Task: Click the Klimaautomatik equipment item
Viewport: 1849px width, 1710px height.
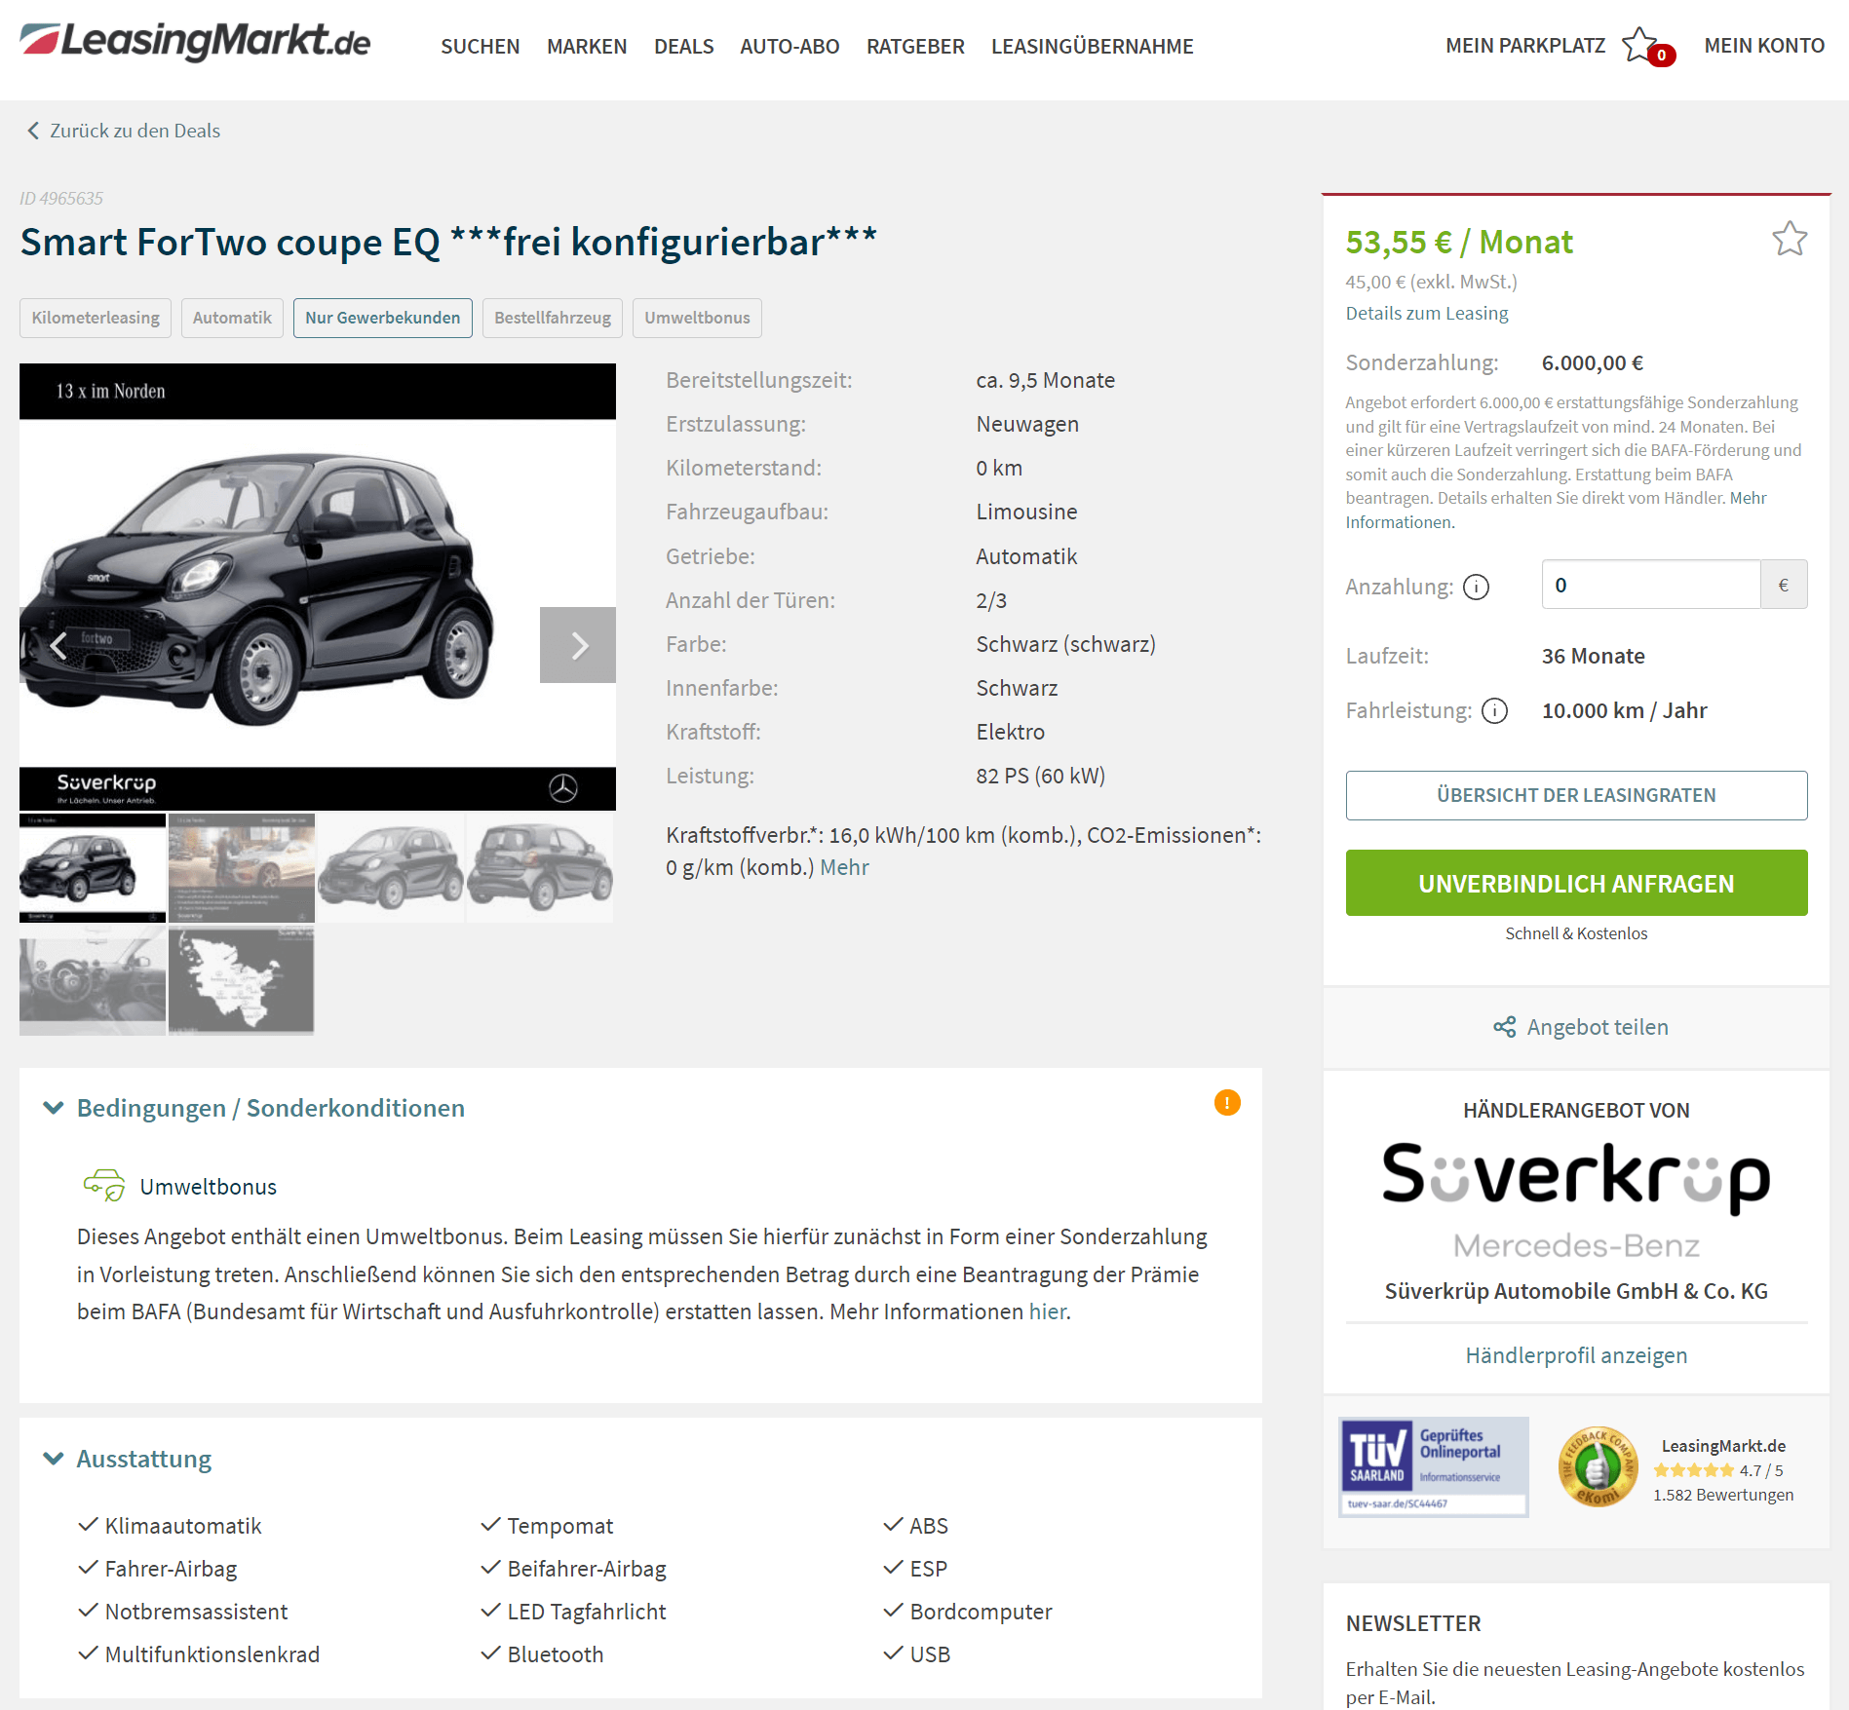Action: pyautogui.click(x=183, y=1526)
